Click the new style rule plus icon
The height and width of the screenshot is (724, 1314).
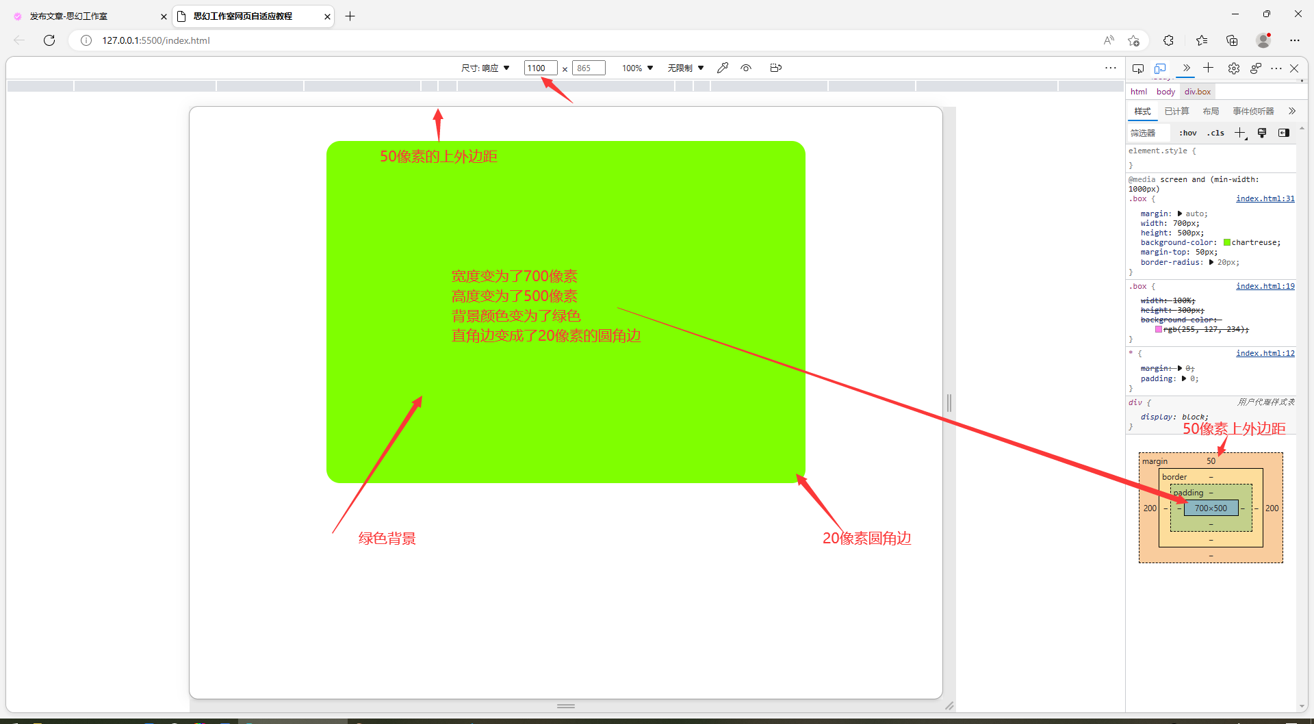(1240, 133)
